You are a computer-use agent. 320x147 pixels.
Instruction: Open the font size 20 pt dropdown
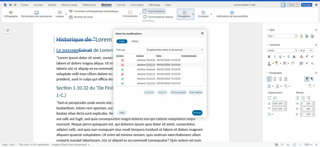click(312, 50)
